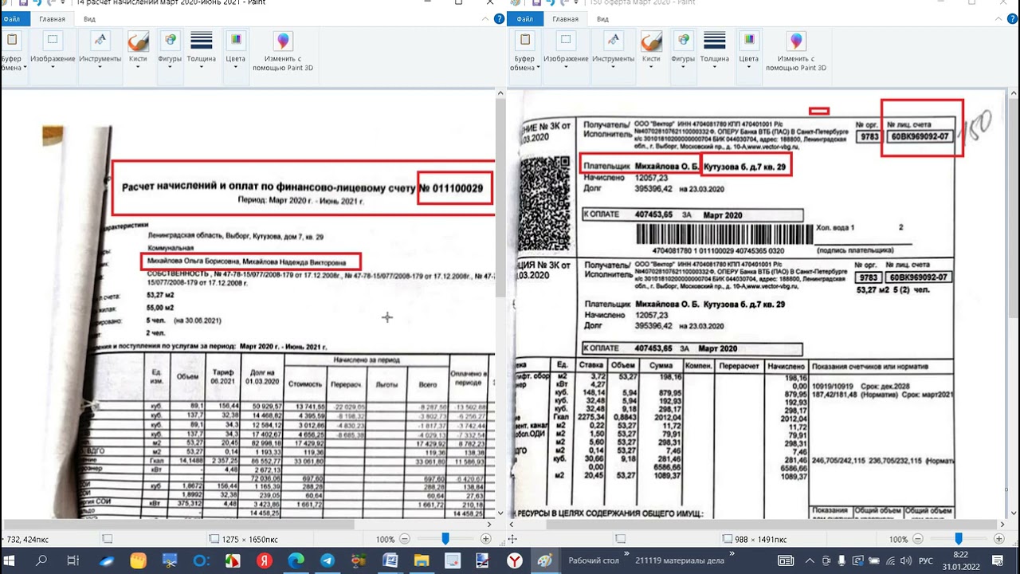This screenshot has width=1020, height=574.
Task: Open Tools group icon in left Paint window
Action: (100, 40)
